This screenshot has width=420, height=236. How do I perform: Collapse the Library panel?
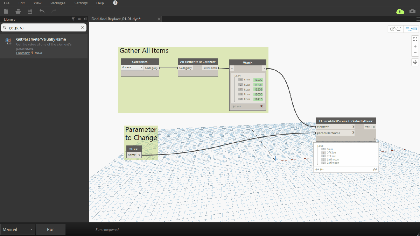(x=85, y=19)
